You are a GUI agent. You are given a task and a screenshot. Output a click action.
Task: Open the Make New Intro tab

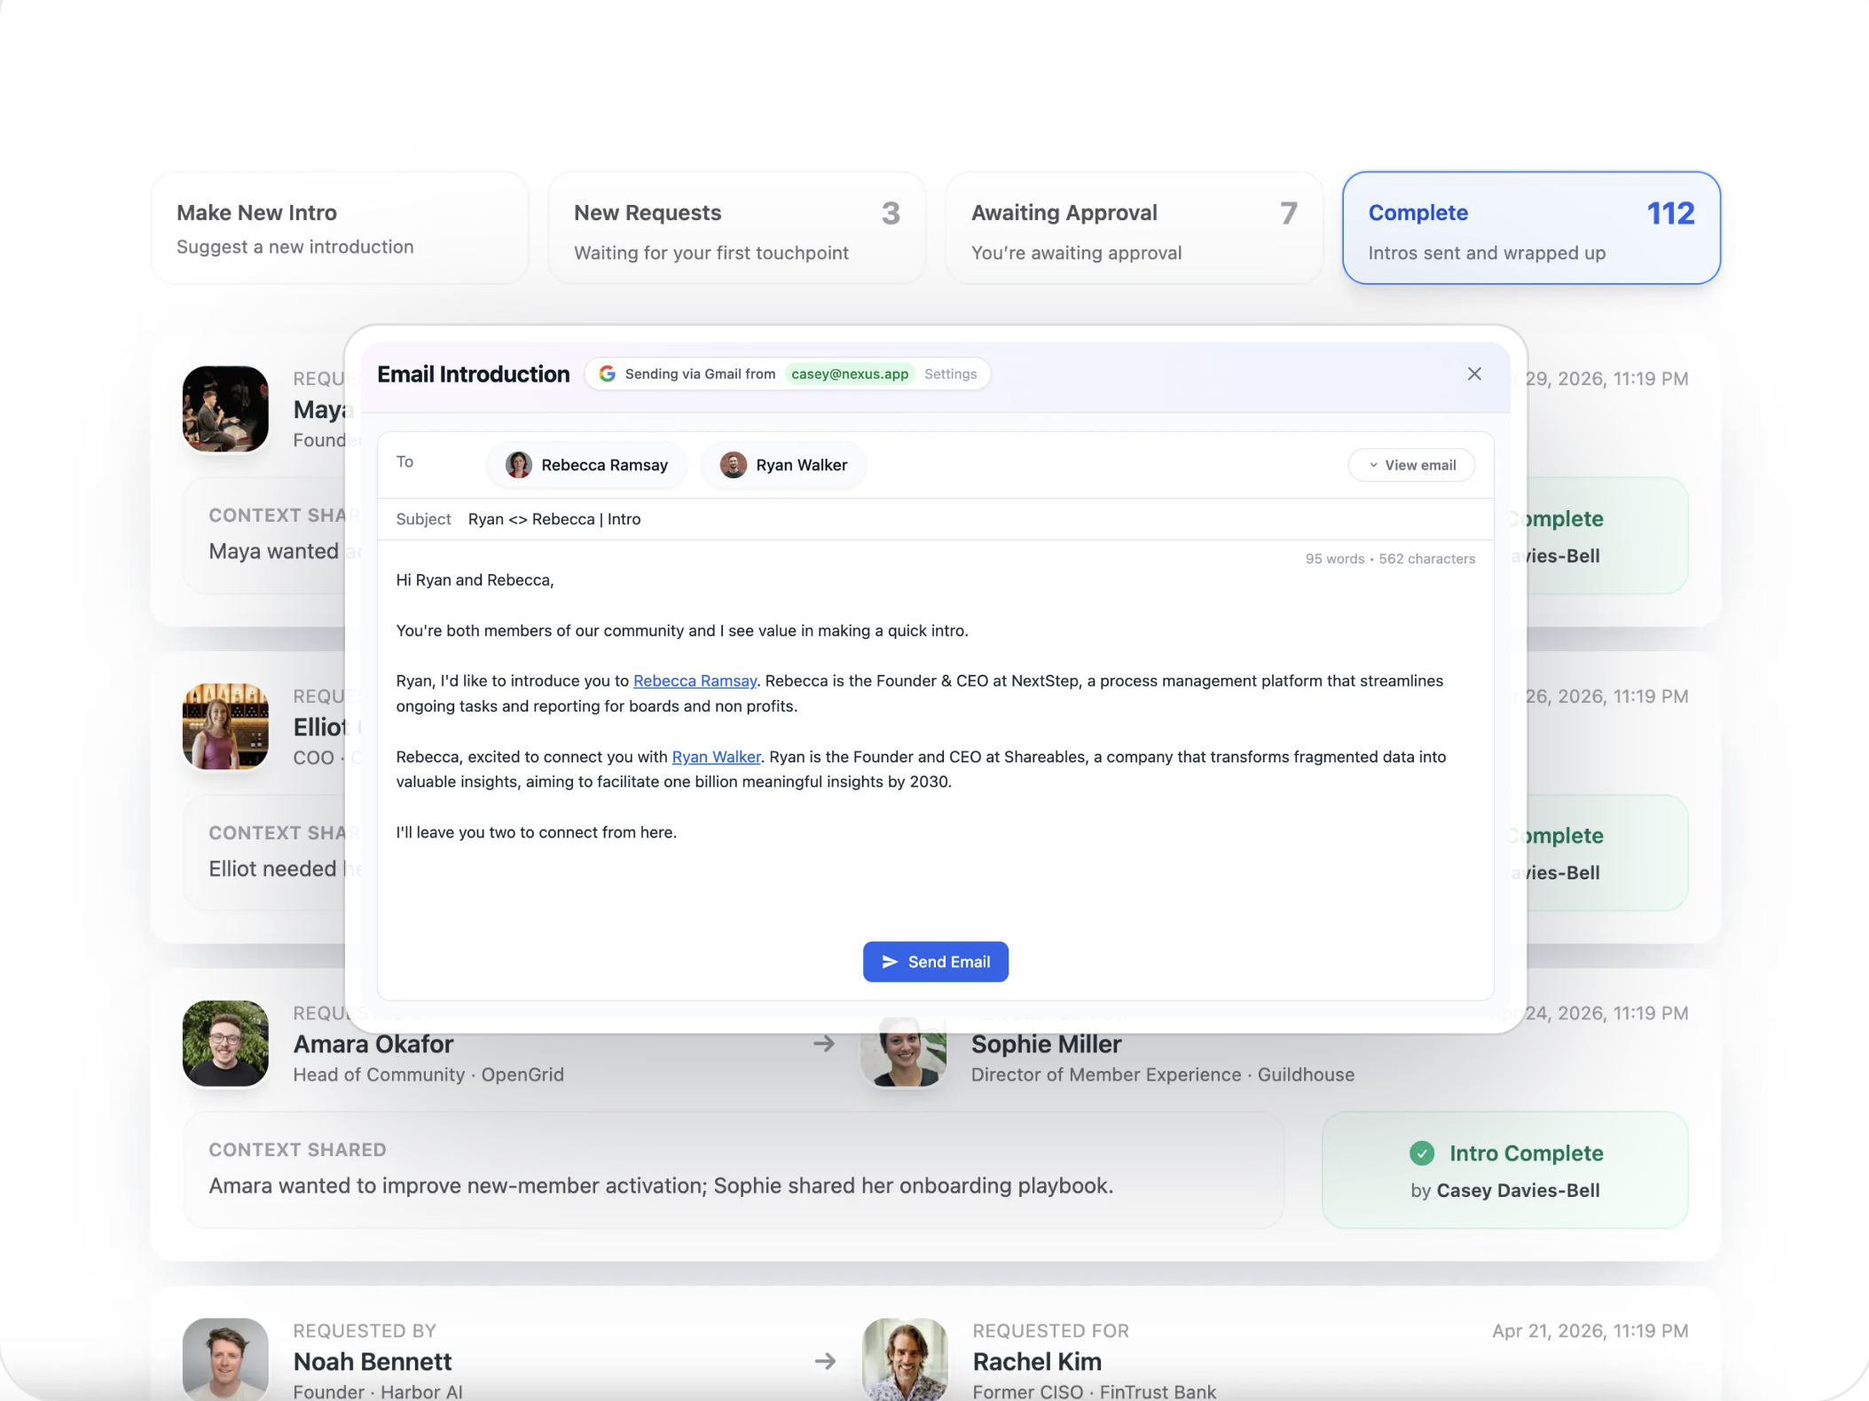tap(340, 228)
